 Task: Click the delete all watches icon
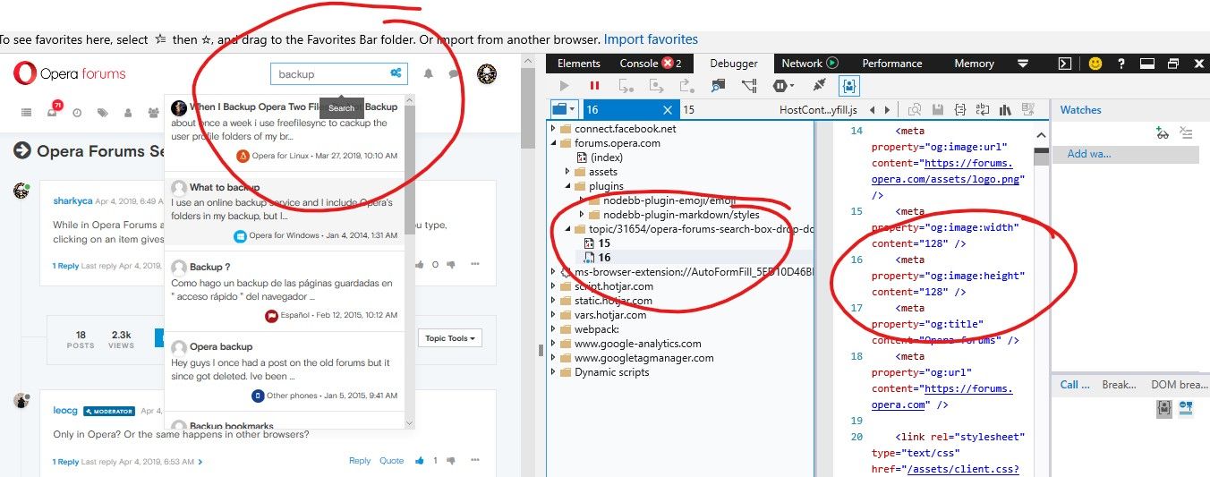(x=1186, y=133)
